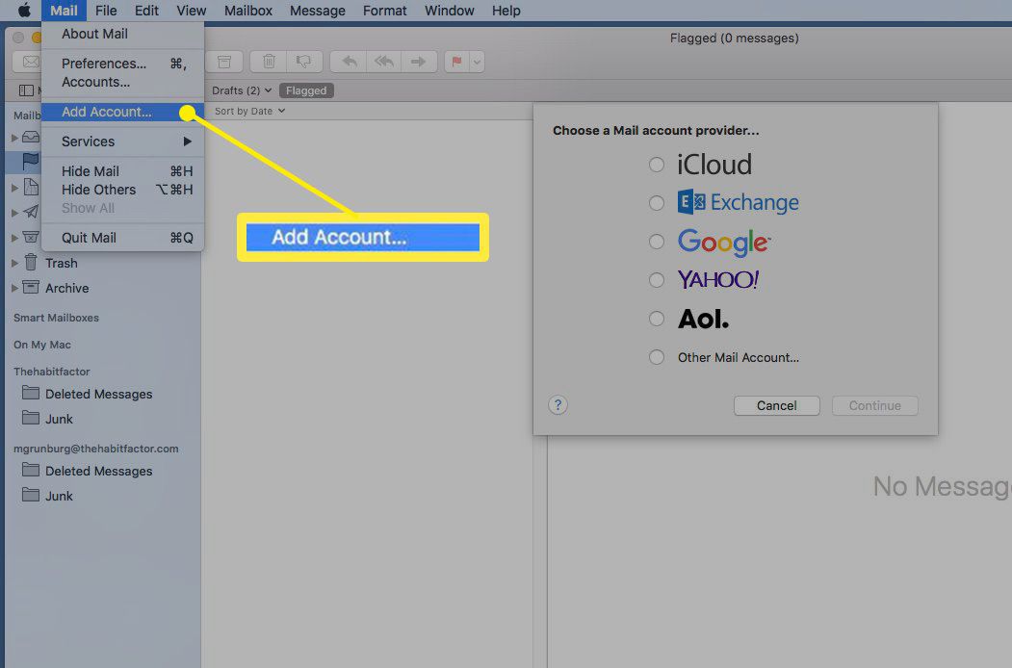Select the Other Mail Account radio button
Screen dimensions: 1012x668
(x=657, y=357)
